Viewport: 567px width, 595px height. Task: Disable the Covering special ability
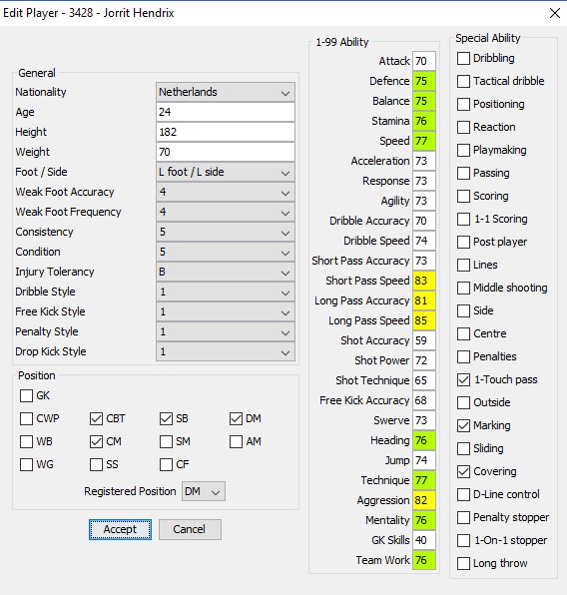(x=463, y=471)
